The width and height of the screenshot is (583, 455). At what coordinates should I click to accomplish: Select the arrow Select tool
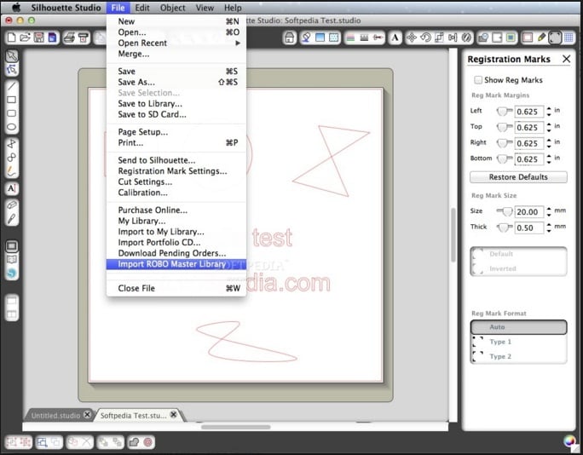pyautogui.click(x=12, y=55)
